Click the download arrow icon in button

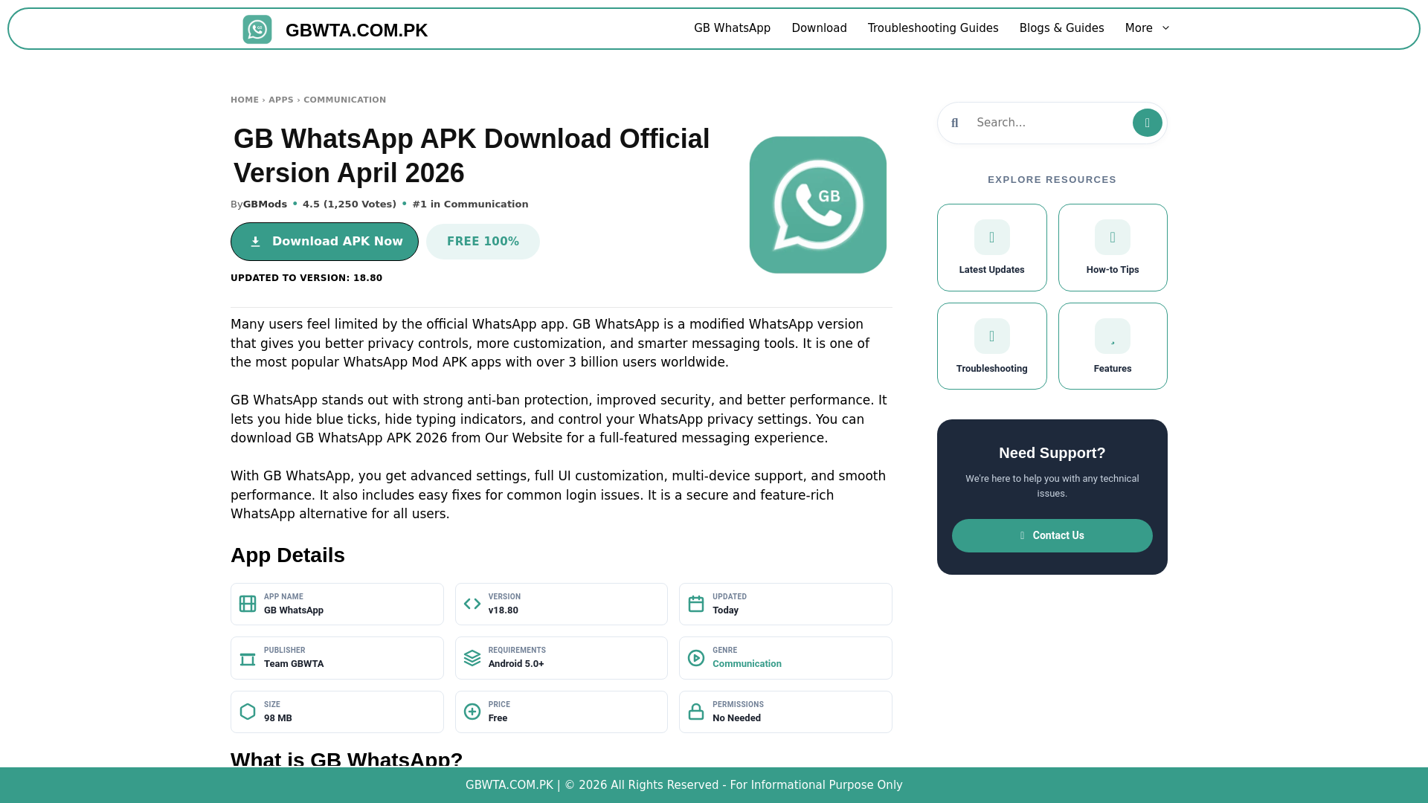255,242
